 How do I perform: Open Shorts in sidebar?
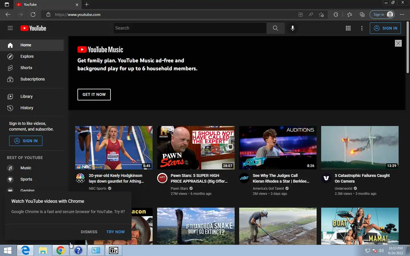(32, 68)
